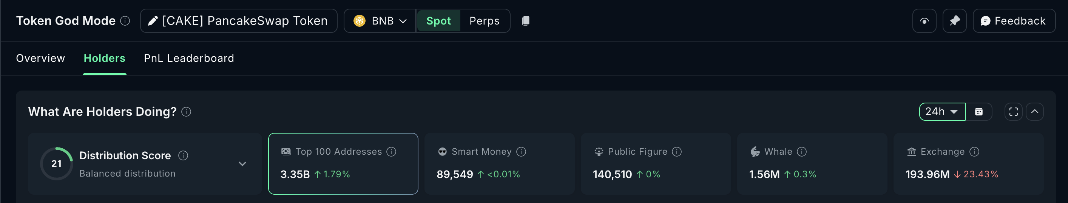Open the BNB chain dropdown

click(380, 21)
